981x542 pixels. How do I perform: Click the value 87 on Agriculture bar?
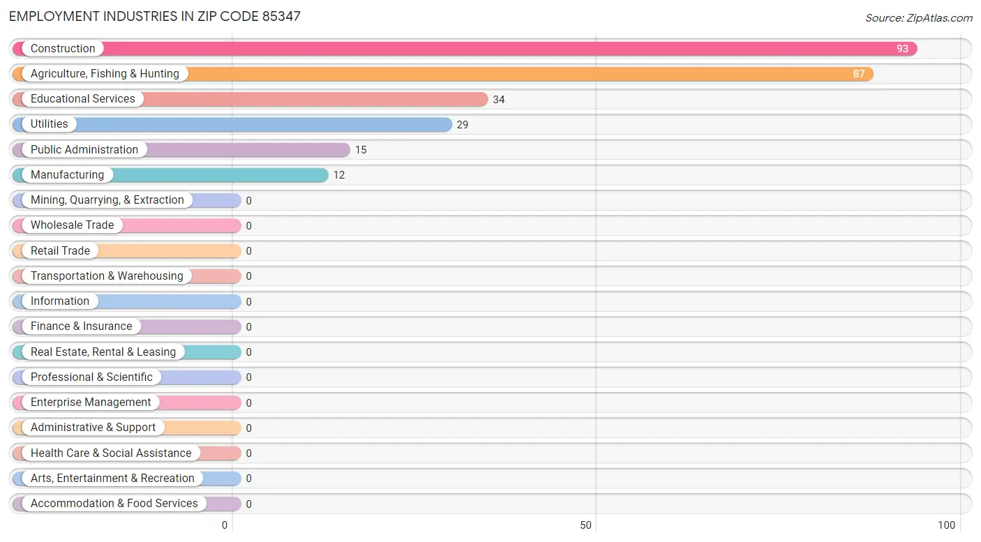[x=859, y=74]
